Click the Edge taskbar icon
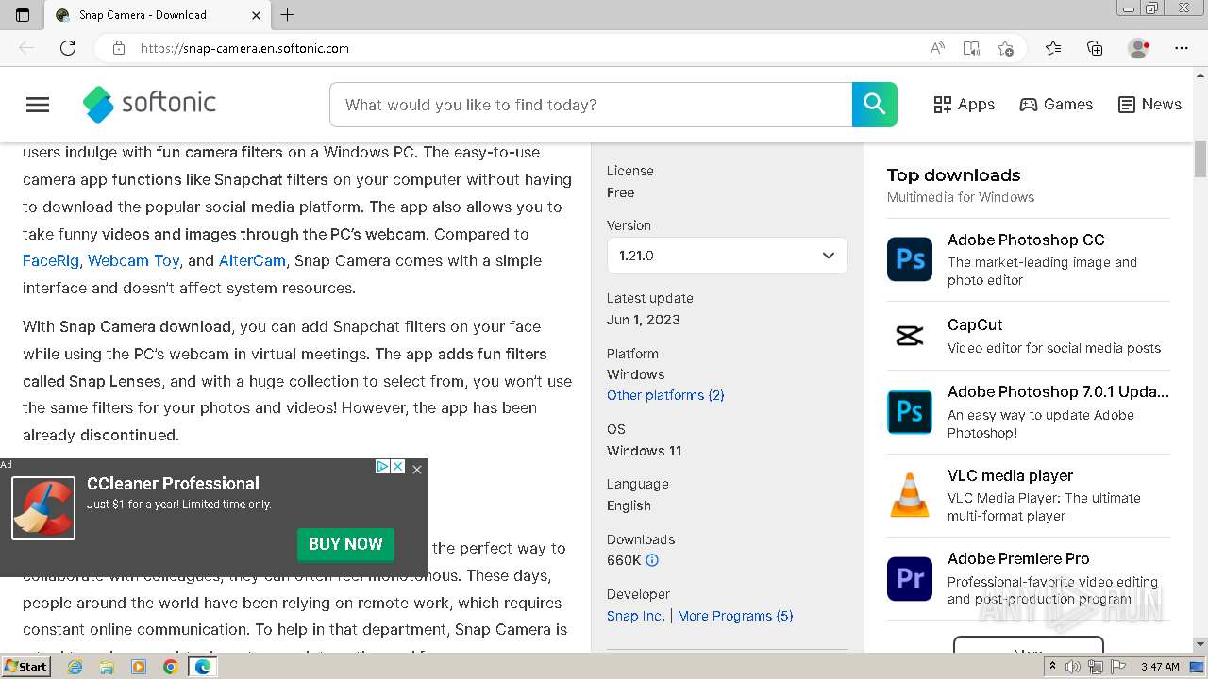Image resolution: width=1208 pixels, height=679 pixels. pos(202,667)
